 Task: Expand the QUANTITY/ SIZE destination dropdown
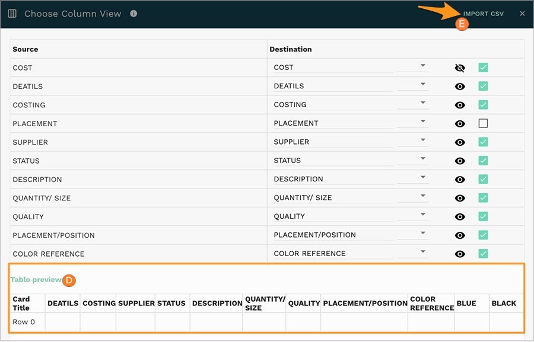click(x=423, y=196)
